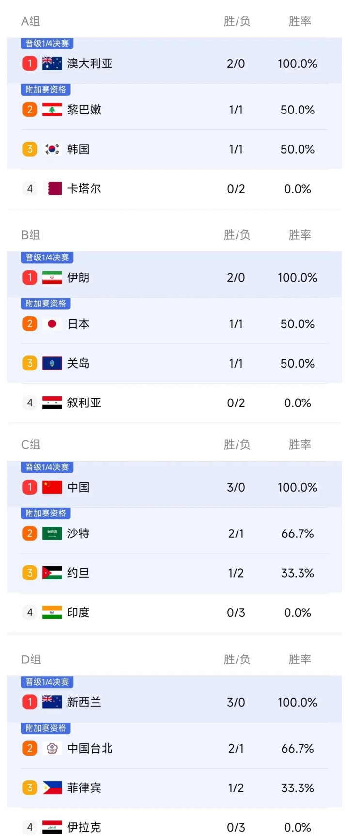Open the 中国台北 team row
The height and width of the screenshot is (836, 349).
[174, 748]
